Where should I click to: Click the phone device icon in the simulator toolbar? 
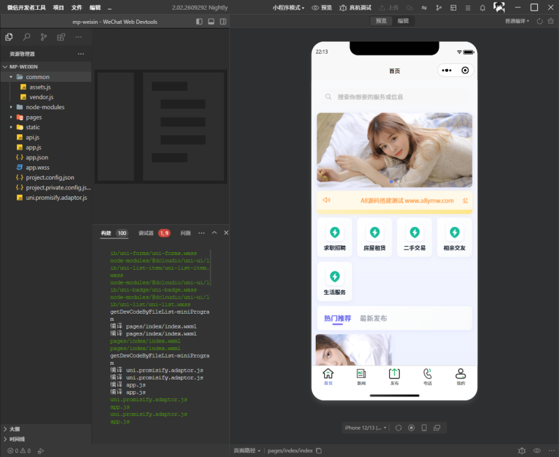(x=424, y=428)
